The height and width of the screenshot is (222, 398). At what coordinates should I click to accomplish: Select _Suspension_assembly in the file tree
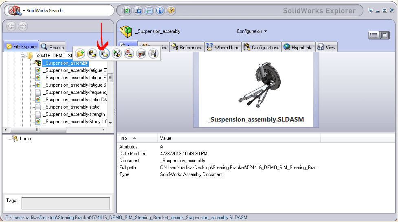pyautogui.click(x=66, y=63)
